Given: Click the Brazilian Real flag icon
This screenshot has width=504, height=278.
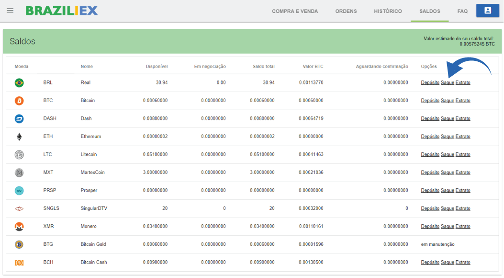Looking at the screenshot, I should 19,83.
